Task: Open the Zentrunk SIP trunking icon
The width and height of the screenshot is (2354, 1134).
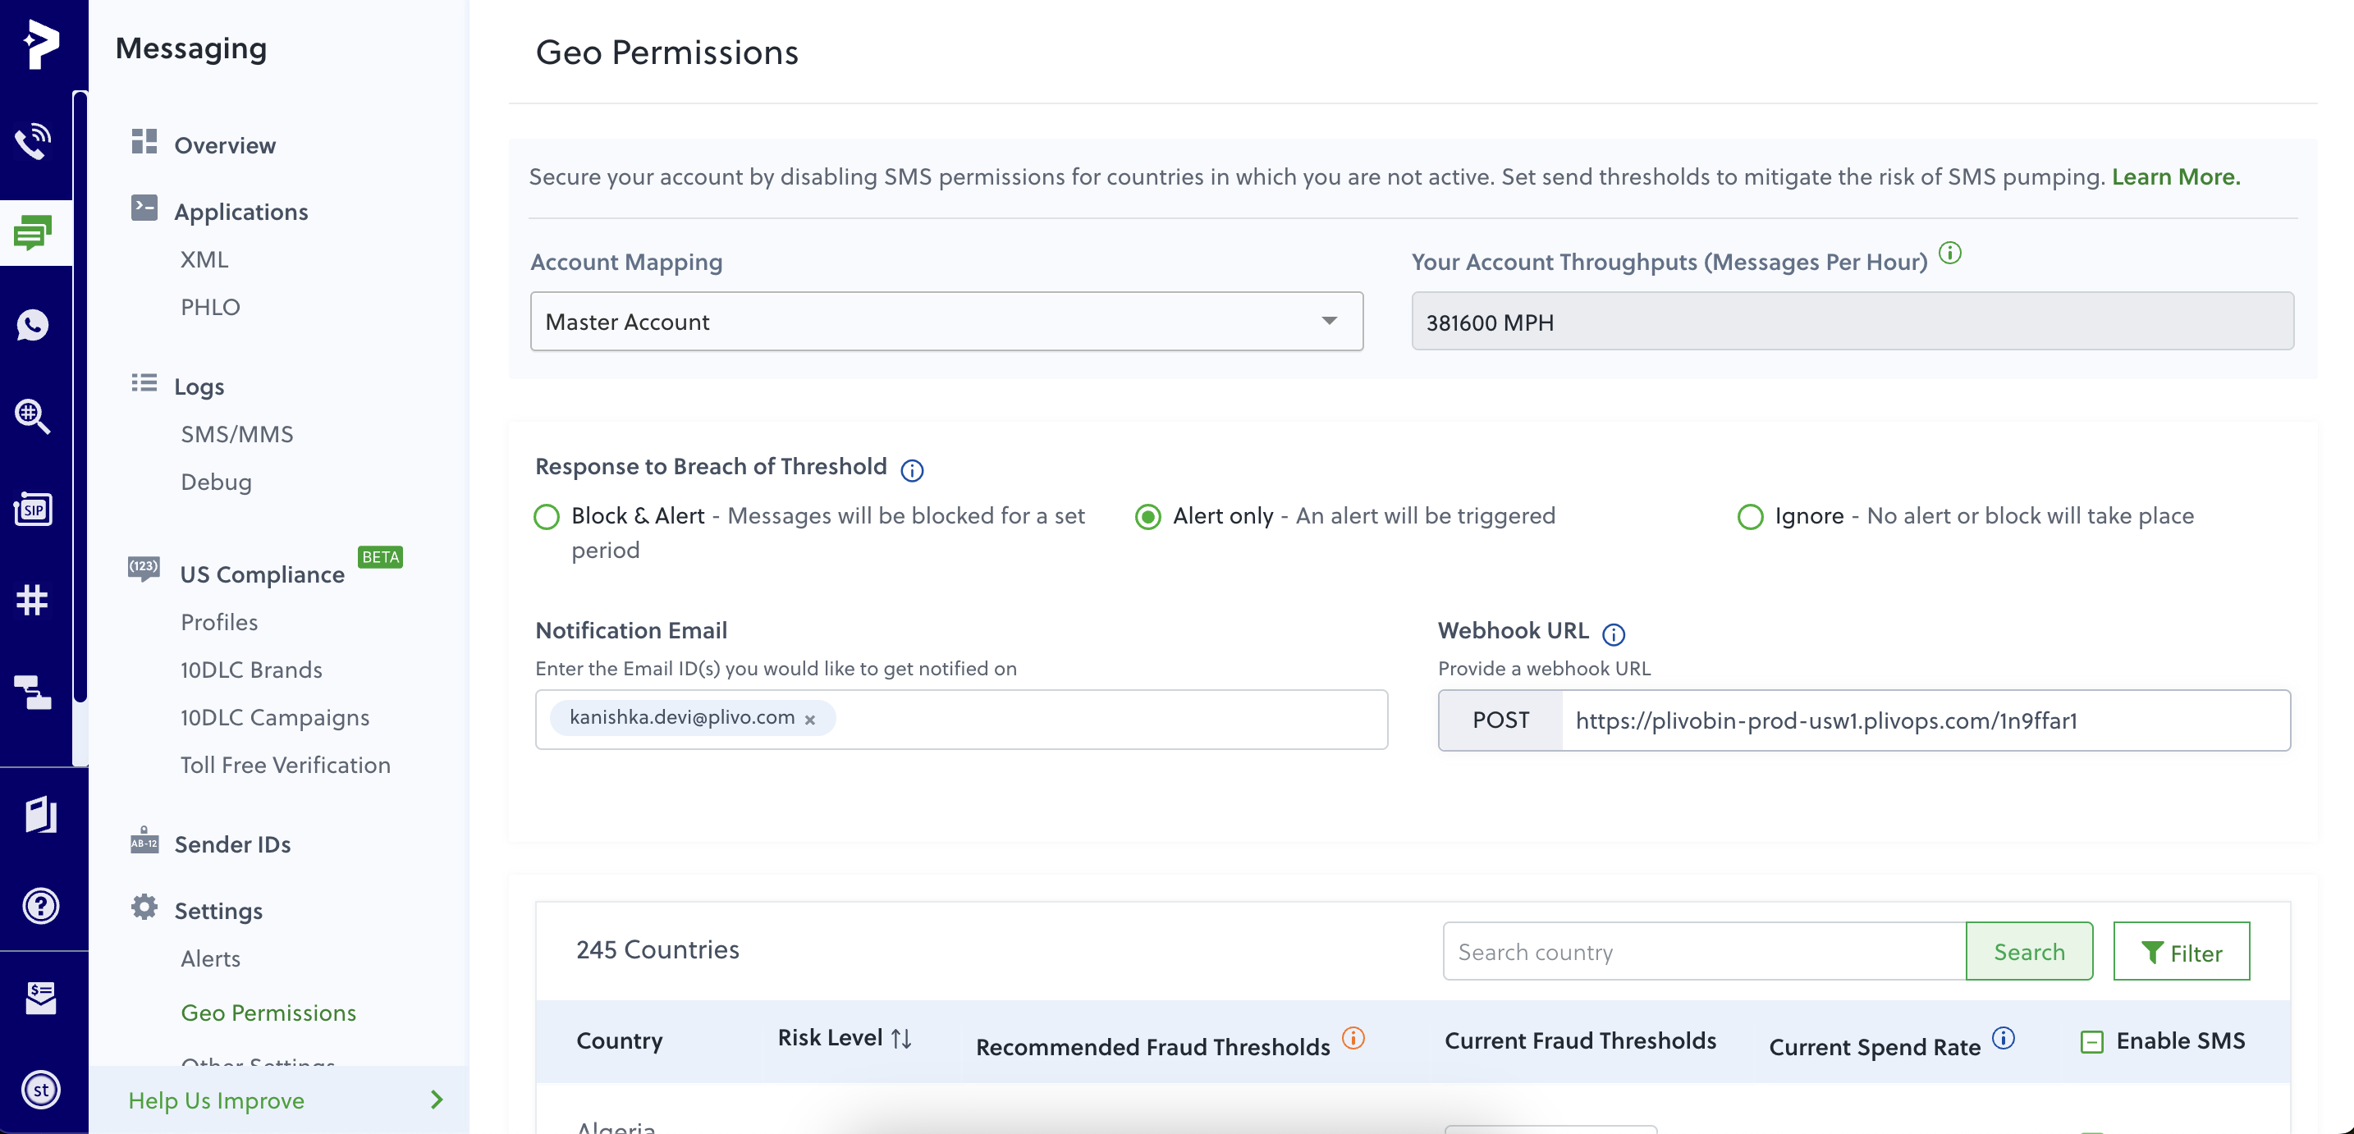Action: pyautogui.click(x=34, y=509)
